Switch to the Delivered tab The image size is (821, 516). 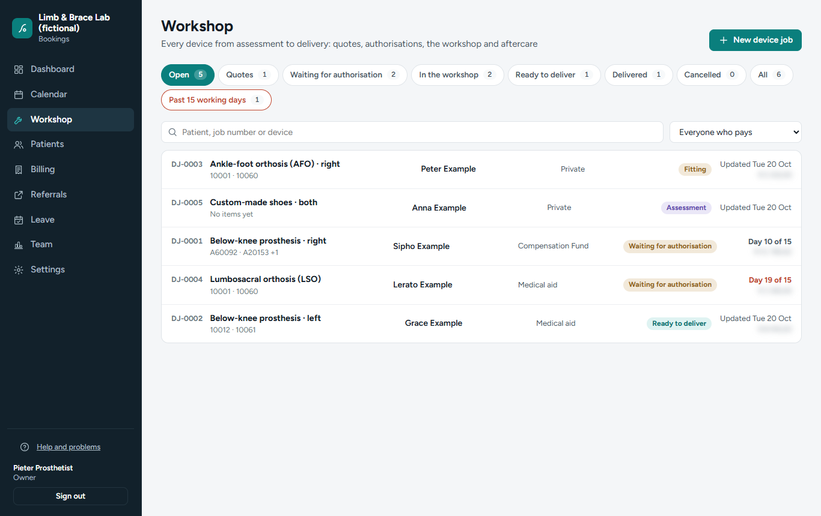(638, 75)
